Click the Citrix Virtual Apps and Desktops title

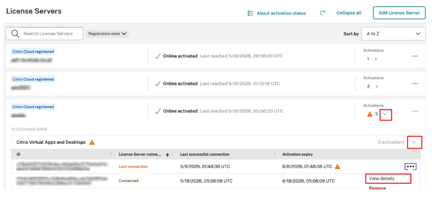[51, 143]
